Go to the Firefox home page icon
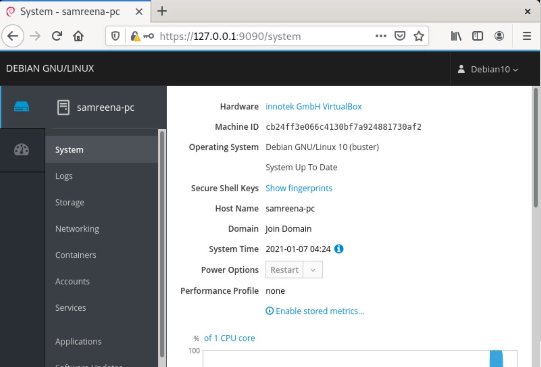Viewport: 541px width, 367px height. 78,36
